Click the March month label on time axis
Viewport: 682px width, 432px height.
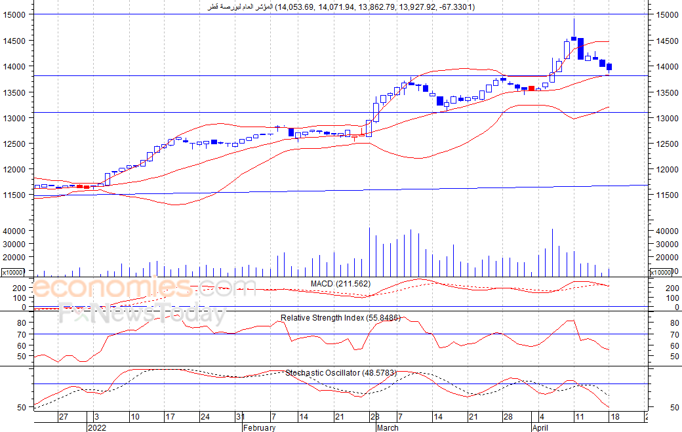pyautogui.click(x=388, y=427)
